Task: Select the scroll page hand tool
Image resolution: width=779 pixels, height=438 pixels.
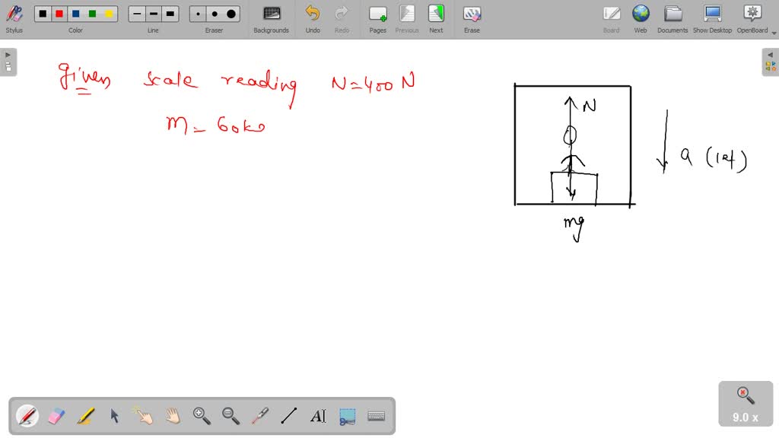Action: click(173, 416)
